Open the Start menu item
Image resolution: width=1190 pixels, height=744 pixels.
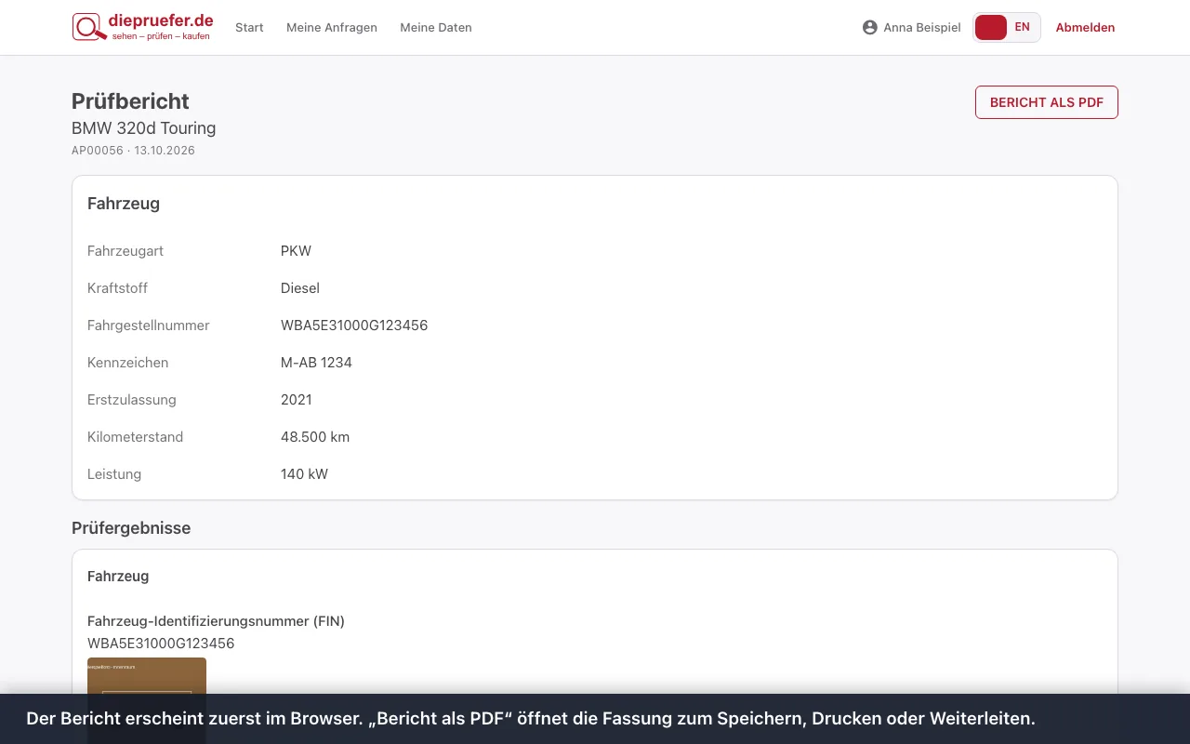(x=249, y=28)
